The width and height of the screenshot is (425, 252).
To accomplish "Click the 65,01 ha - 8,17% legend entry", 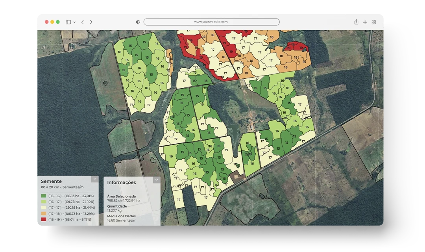I will [69, 219].
